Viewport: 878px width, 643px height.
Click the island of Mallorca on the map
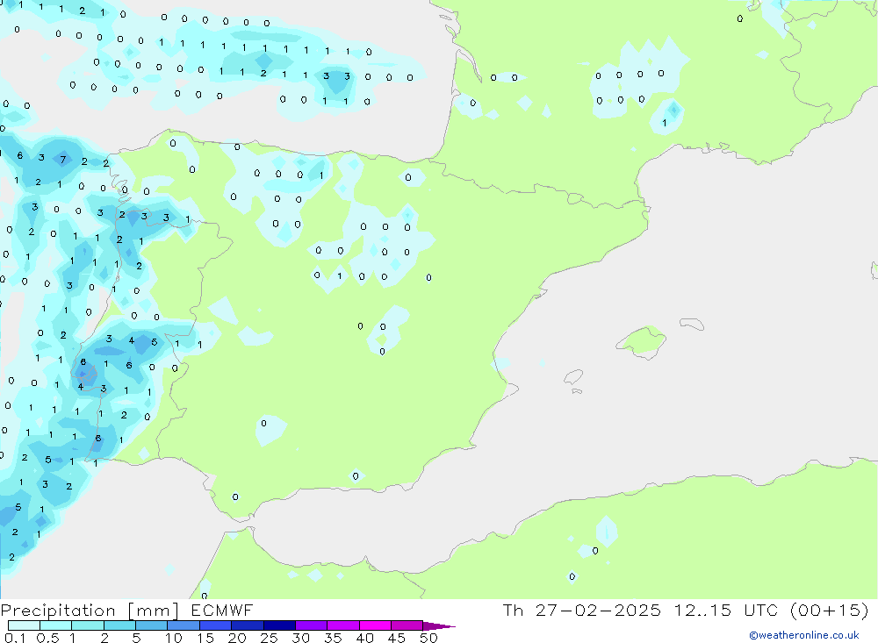(x=641, y=341)
